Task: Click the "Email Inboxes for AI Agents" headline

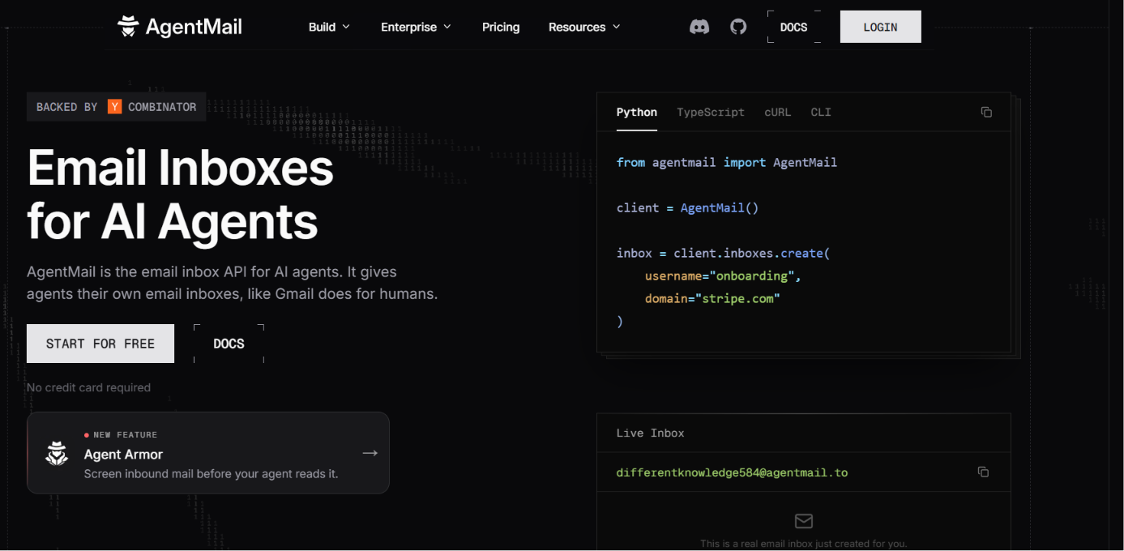Action: 180,194
